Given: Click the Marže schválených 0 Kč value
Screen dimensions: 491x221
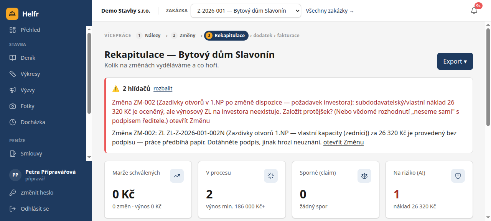Looking at the screenshot, I should (x=124, y=194).
